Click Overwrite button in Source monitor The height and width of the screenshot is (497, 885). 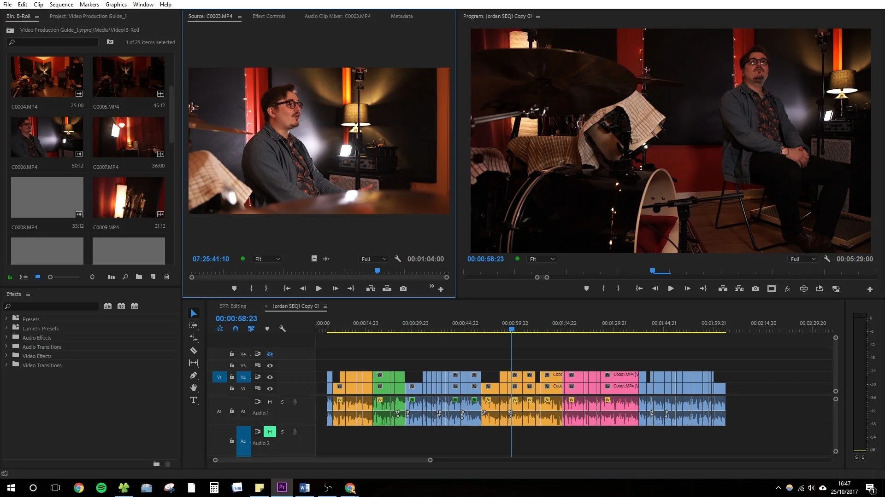pos(387,289)
